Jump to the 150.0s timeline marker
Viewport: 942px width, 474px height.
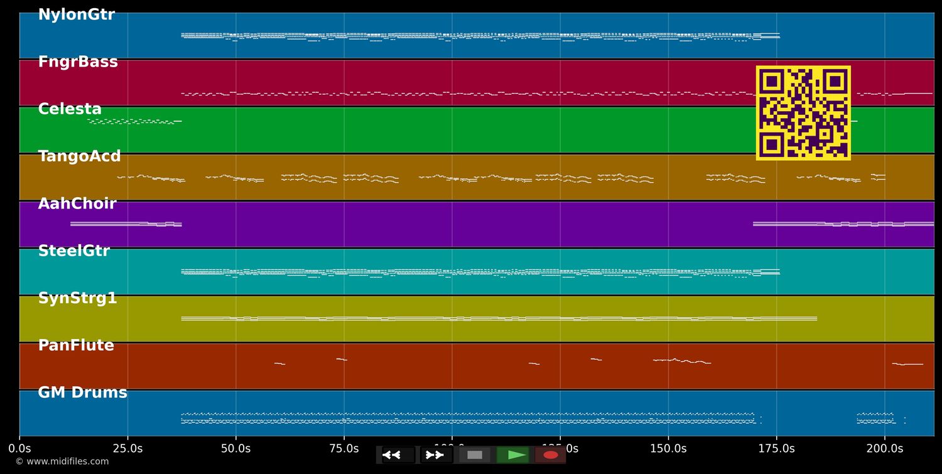668,448
